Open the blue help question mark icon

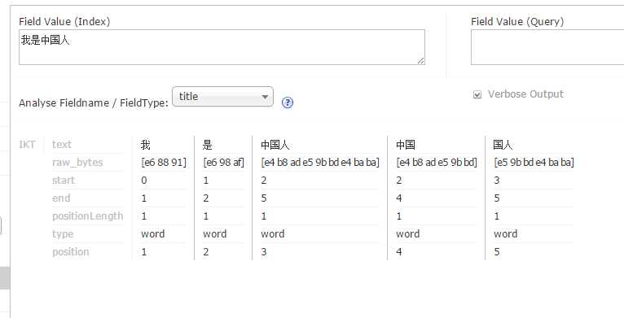click(x=288, y=102)
